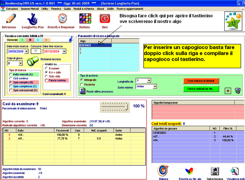
Task: Switch to the orange D tab
Action: pos(46,40)
